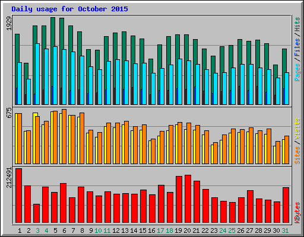Click the Files legend label
Viewport: 304px width, 237px height.
pyautogui.click(x=297, y=47)
